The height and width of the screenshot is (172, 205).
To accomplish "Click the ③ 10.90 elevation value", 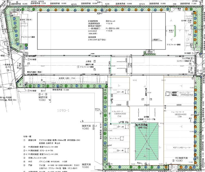I will coord(177,161).
